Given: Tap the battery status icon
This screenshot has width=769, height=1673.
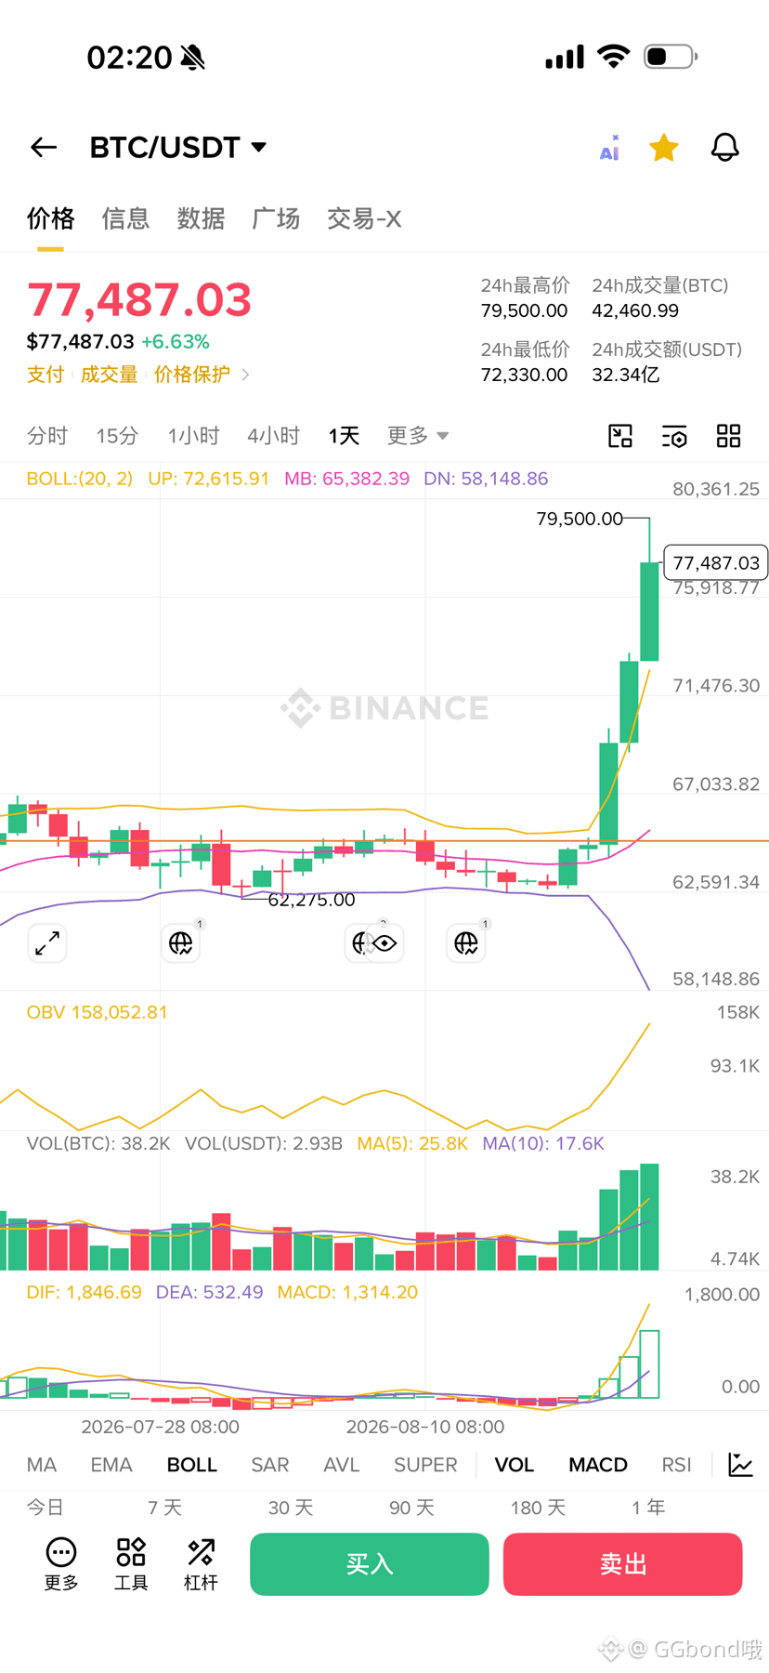Looking at the screenshot, I should pyautogui.click(x=671, y=57).
